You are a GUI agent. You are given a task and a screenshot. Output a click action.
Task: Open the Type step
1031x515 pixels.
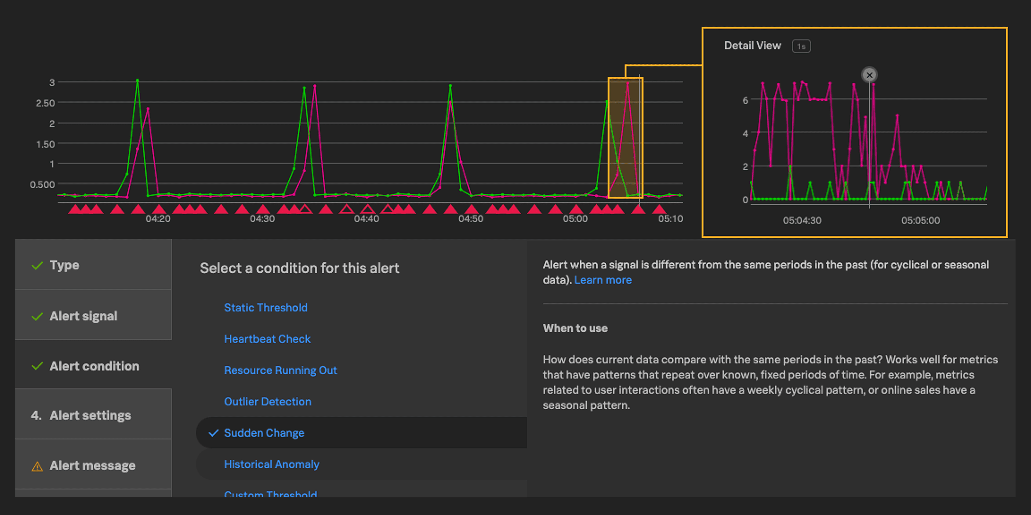pyautogui.click(x=64, y=265)
